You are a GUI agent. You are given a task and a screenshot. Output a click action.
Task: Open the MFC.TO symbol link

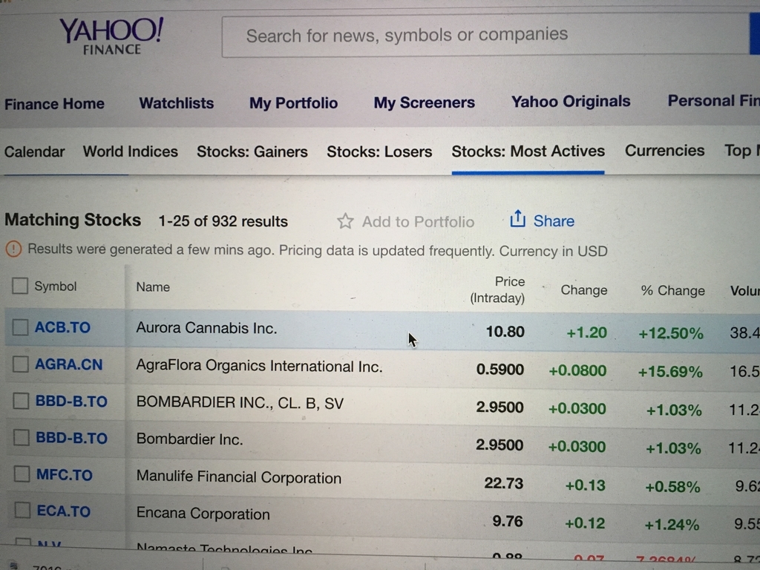click(x=65, y=474)
